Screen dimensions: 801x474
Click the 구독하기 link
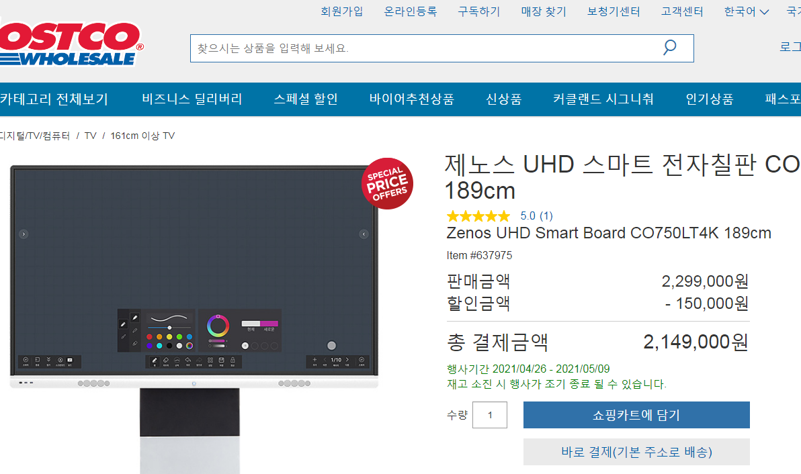[x=478, y=11]
